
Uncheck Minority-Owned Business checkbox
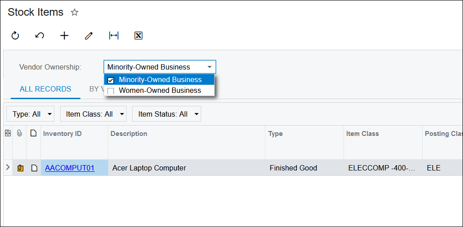pyautogui.click(x=111, y=80)
